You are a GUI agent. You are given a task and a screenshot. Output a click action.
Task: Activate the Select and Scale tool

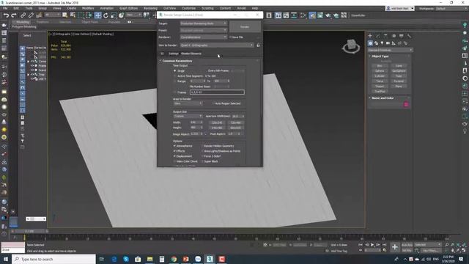[x=113, y=15]
